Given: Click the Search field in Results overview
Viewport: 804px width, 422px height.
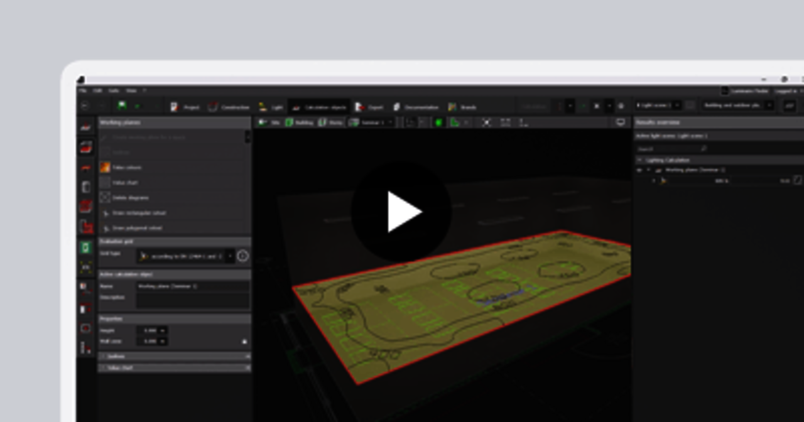Looking at the screenshot, I should (669, 149).
